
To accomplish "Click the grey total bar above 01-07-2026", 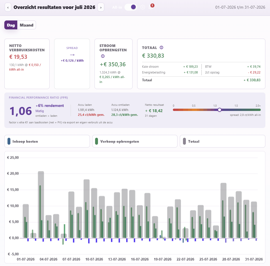I will click(26, 221).
